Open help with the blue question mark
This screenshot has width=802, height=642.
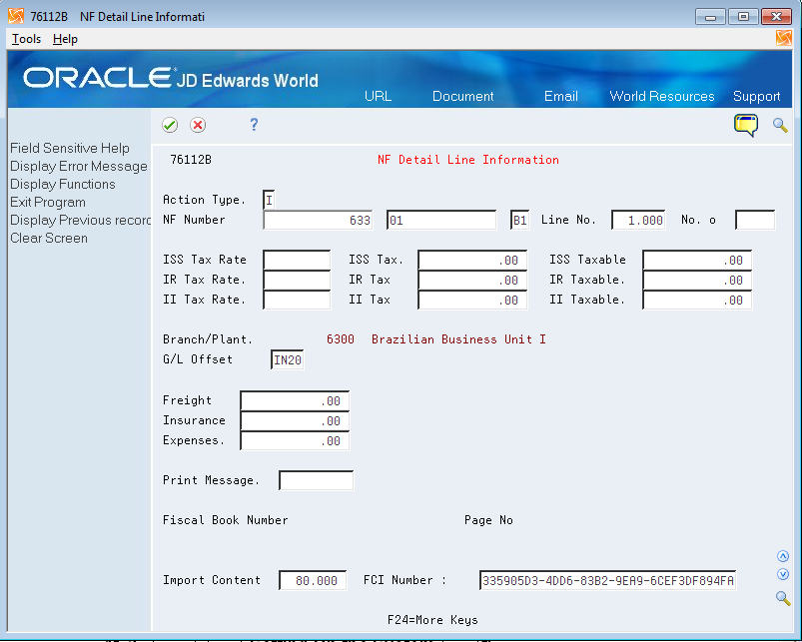click(x=254, y=124)
